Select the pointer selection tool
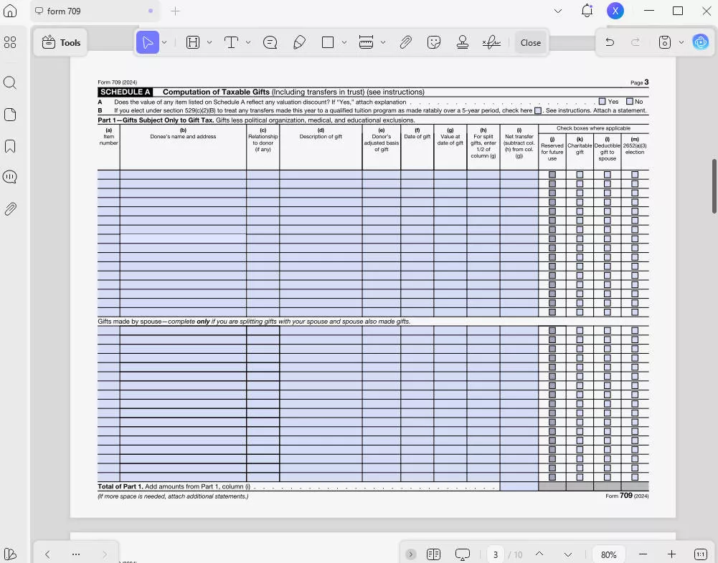Viewport: 718px width, 563px height. point(147,42)
